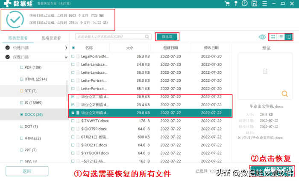
Task: Switch to detail view with preview pane
Action: click(288, 37)
